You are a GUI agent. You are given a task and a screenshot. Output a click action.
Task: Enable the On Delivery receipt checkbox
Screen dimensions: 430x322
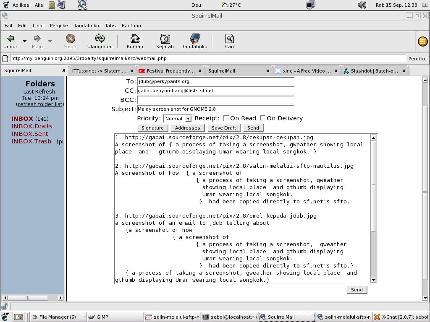coord(262,118)
